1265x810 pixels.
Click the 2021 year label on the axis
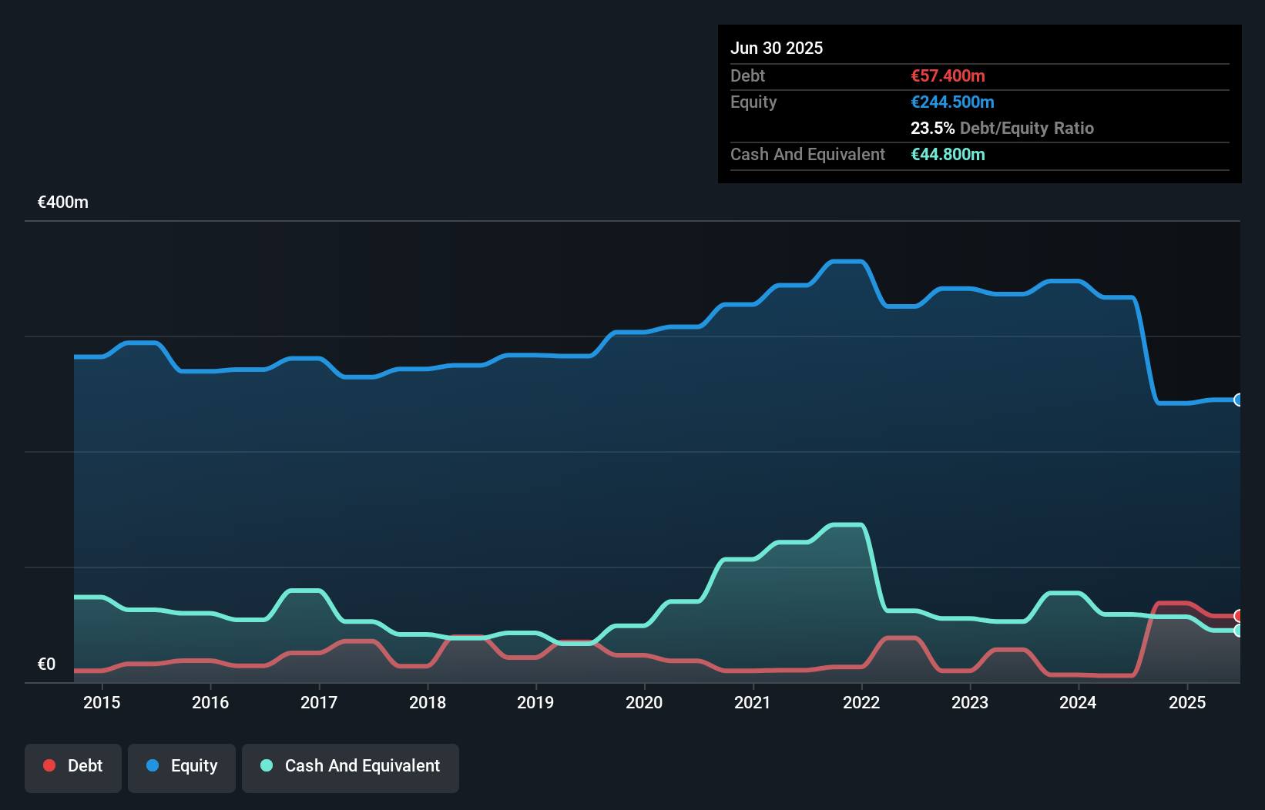click(753, 703)
